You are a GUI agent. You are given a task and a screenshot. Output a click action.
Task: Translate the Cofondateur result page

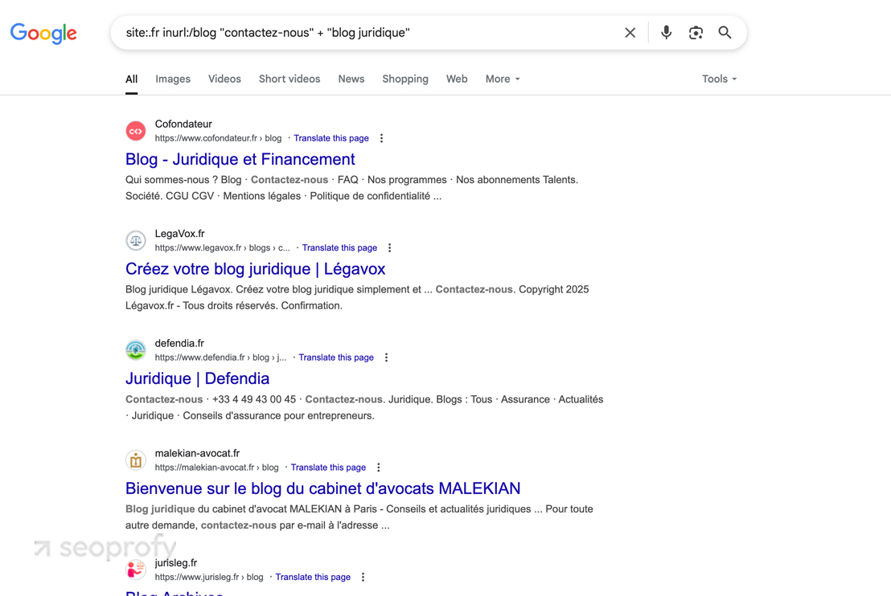click(x=331, y=138)
